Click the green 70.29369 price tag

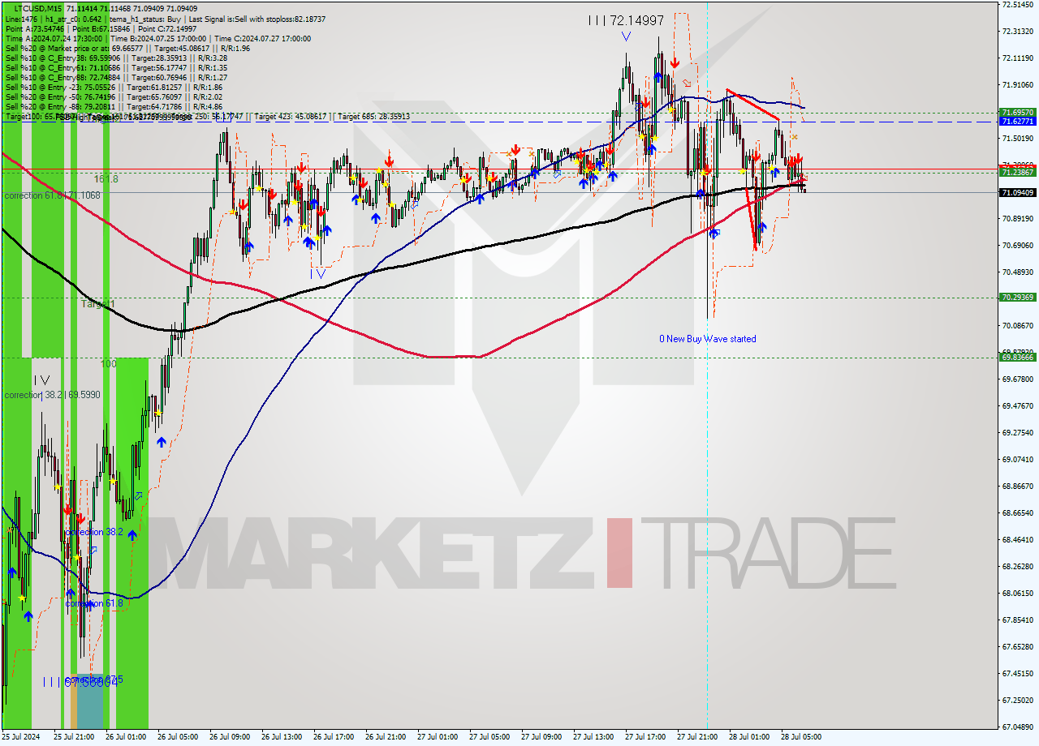tap(1017, 298)
